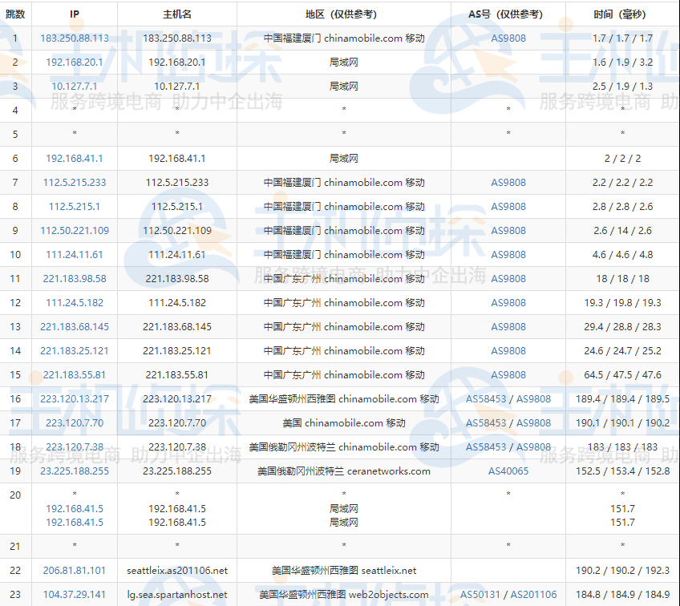
Task: Click IP 206.81.81.101 in hop 22
Action: tap(74, 571)
